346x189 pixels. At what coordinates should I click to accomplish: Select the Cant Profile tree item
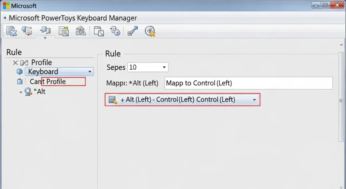point(47,81)
